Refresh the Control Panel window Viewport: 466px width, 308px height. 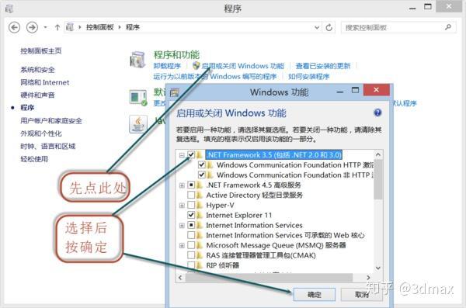[x=329, y=28]
